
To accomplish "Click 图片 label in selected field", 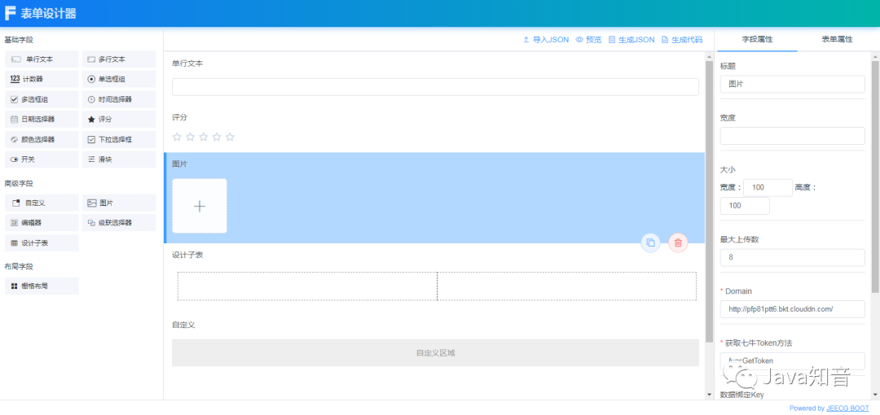I will (179, 164).
